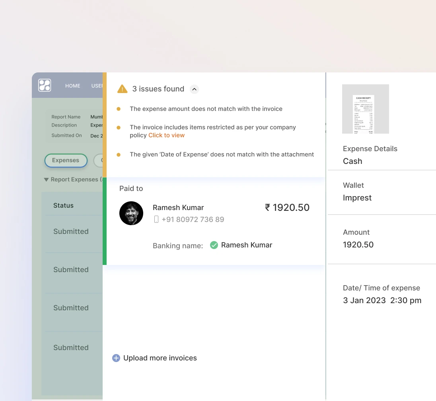Select the first Submitted status row
436x401 pixels.
click(71, 232)
